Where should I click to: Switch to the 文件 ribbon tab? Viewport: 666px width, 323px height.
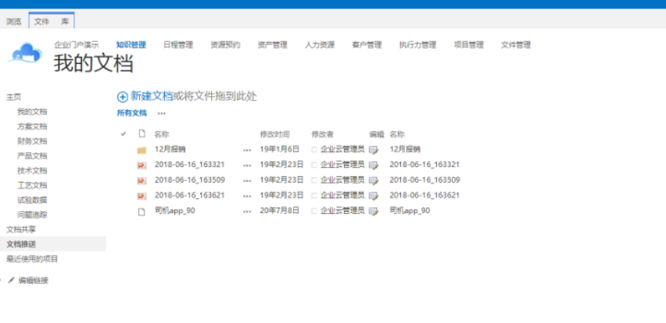41,21
